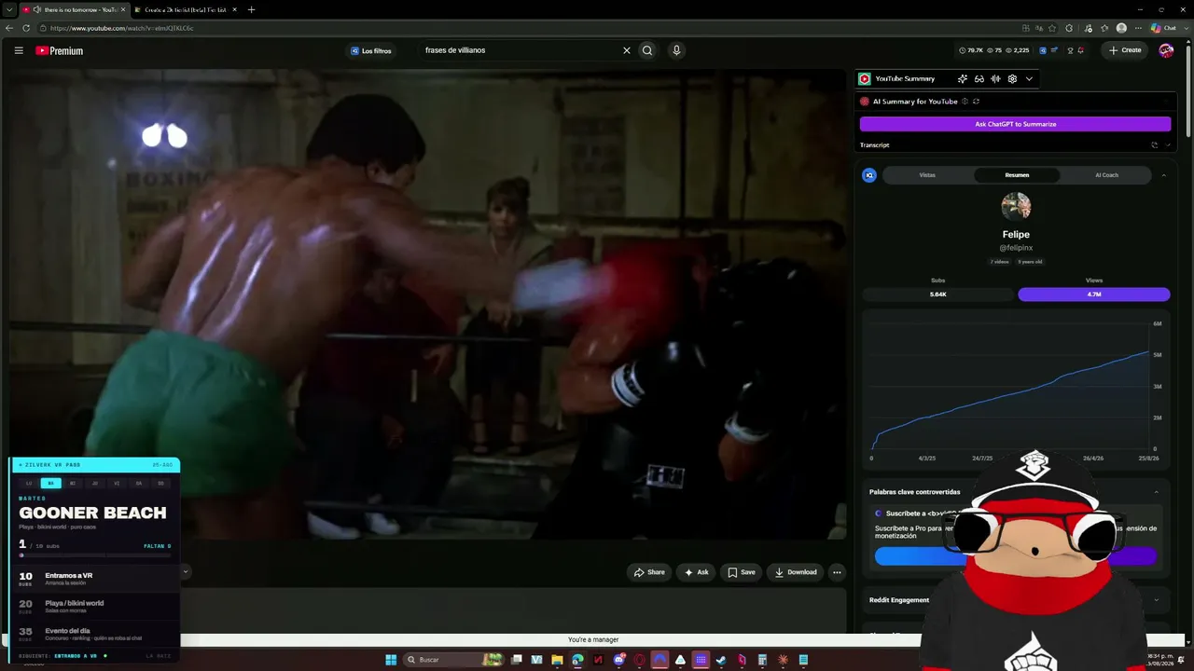This screenshot has height=671, width=1194.
Task: Click the subs progress bar in the overlay
Action: pos(95,555)
